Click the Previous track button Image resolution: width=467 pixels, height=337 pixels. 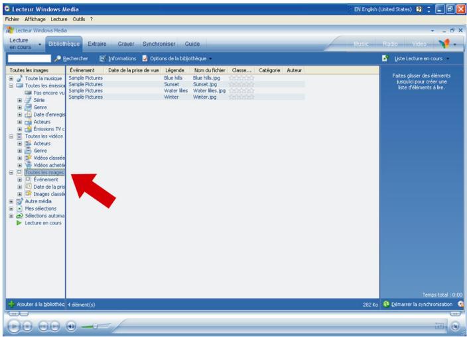44,326
